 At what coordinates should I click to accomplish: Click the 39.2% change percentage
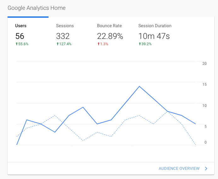tap(146, 44)
